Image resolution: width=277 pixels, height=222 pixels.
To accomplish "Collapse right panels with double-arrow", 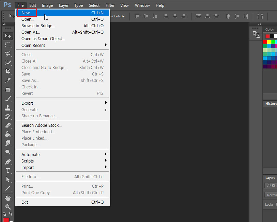I will click(x=259, y=24).
